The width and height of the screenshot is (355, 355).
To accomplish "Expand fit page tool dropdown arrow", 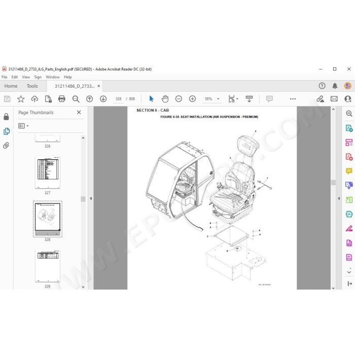I will [x=237, y=99].
